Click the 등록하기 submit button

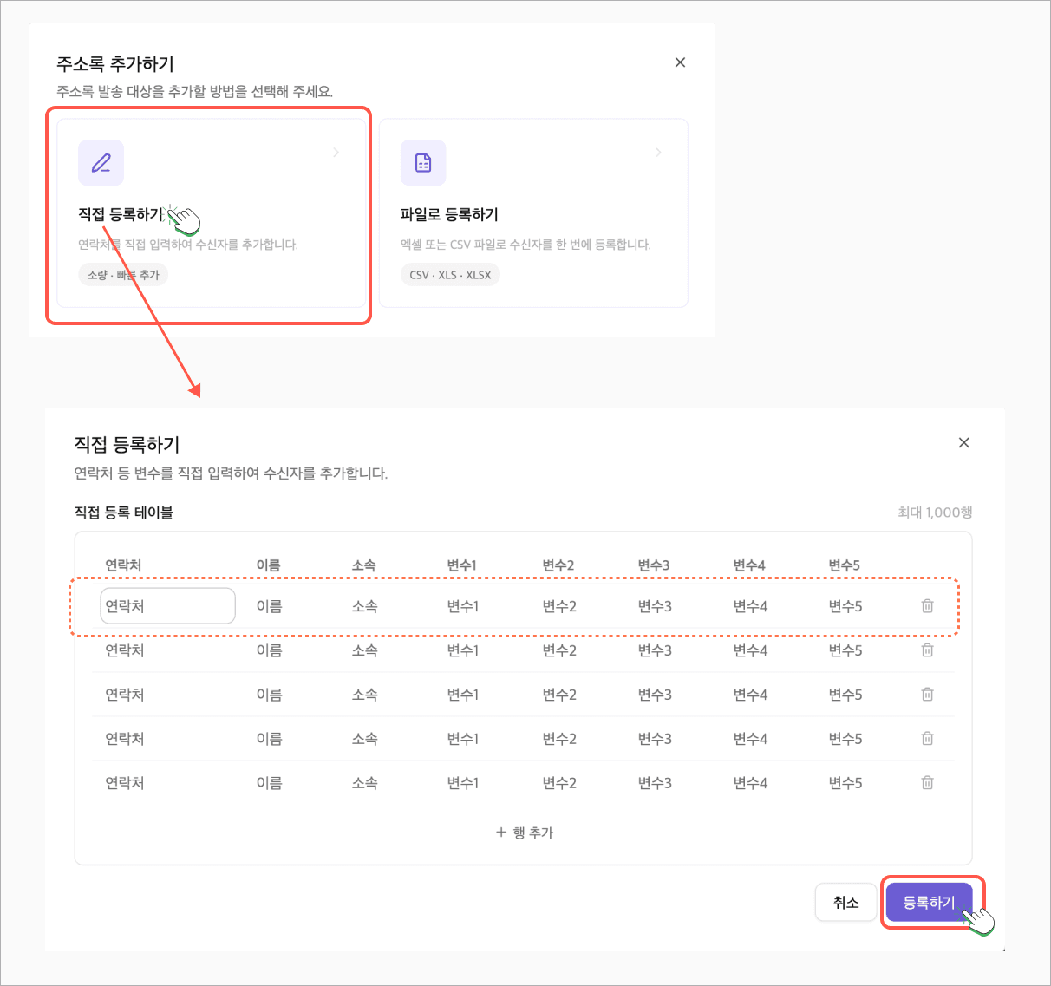(929, 903)
